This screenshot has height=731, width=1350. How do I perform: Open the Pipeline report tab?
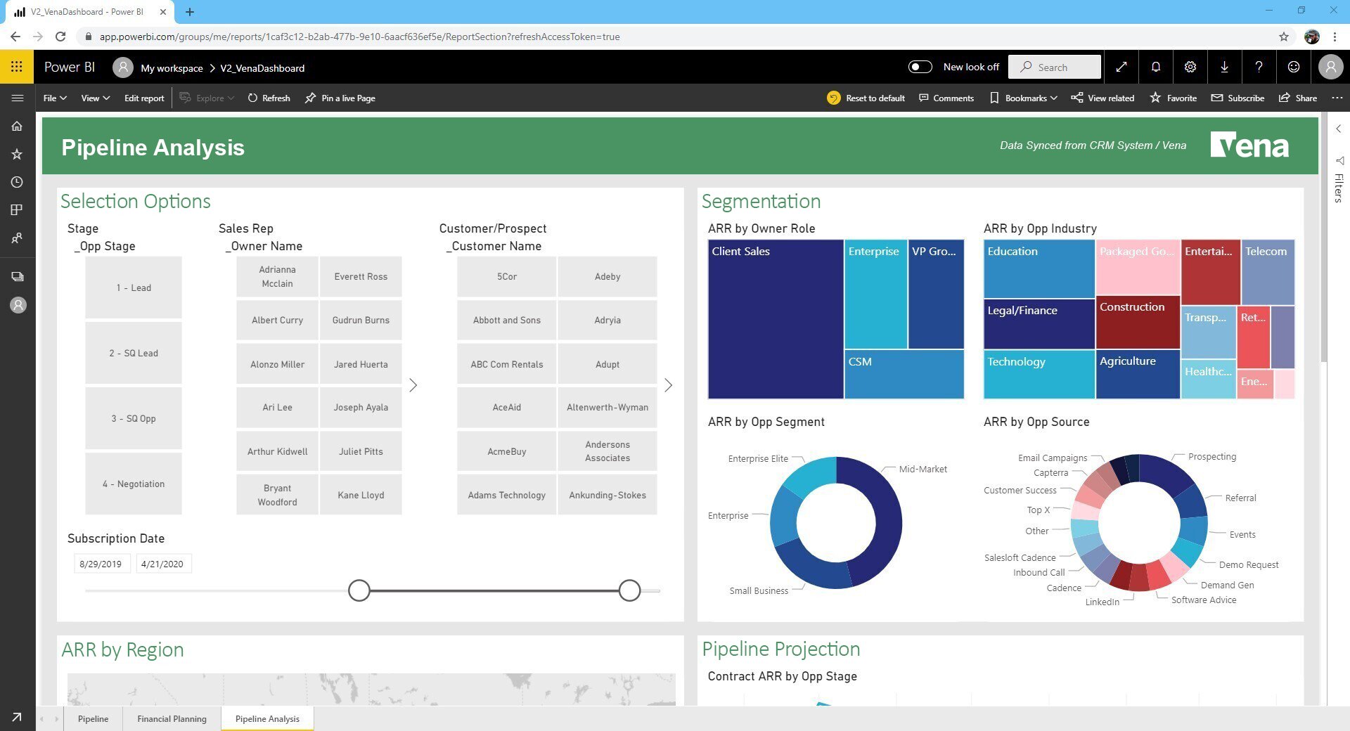tap(93, 718)
